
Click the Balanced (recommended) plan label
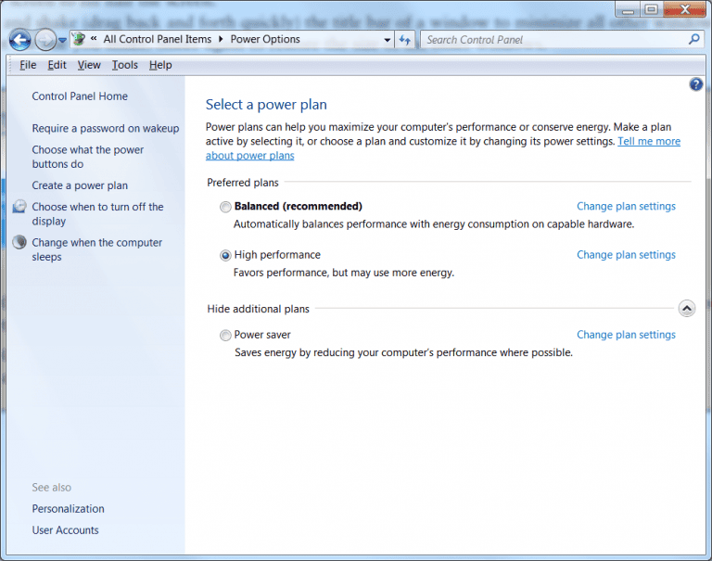(299, 206)
